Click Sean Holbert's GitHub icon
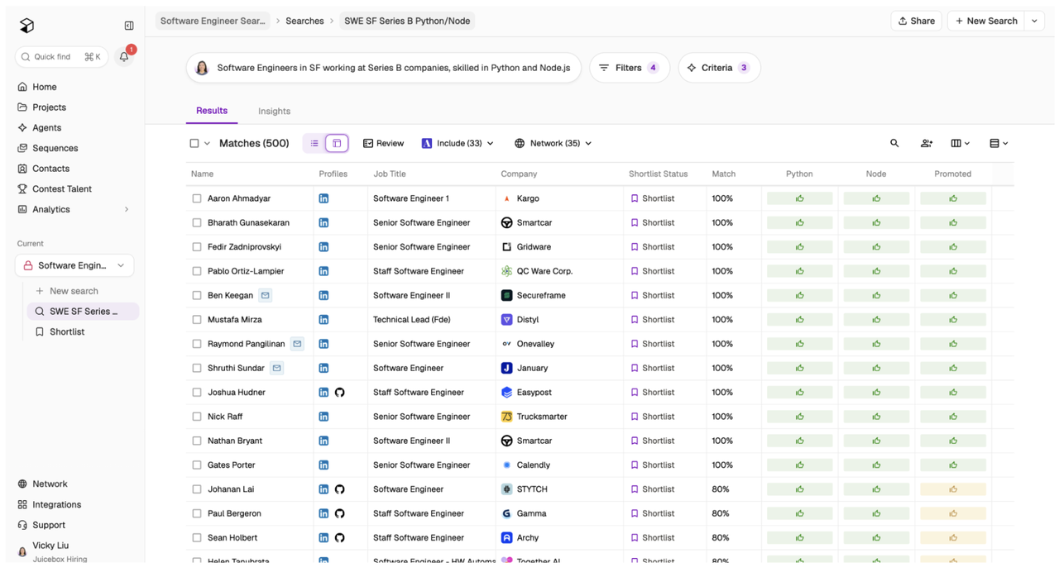The height and width of the screenshot is (572, 1059). click(339, 537)
